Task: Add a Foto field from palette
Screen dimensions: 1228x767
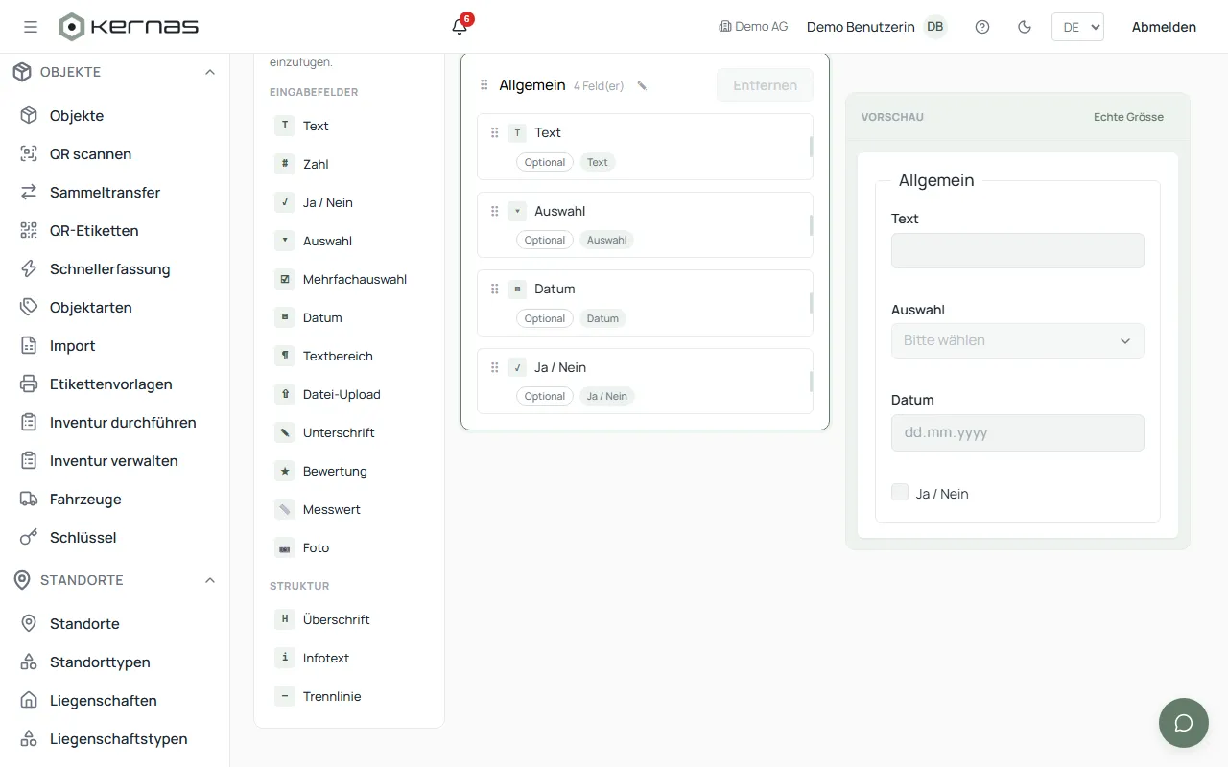Action: [x=349, y=547]
